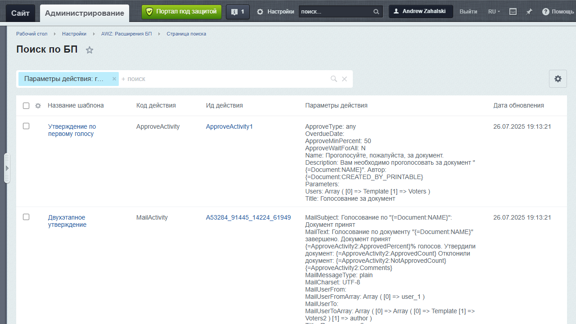
Task: Check the 'Утверждение по первому голосу' row checkbox
Action: [x=26, y=126]
